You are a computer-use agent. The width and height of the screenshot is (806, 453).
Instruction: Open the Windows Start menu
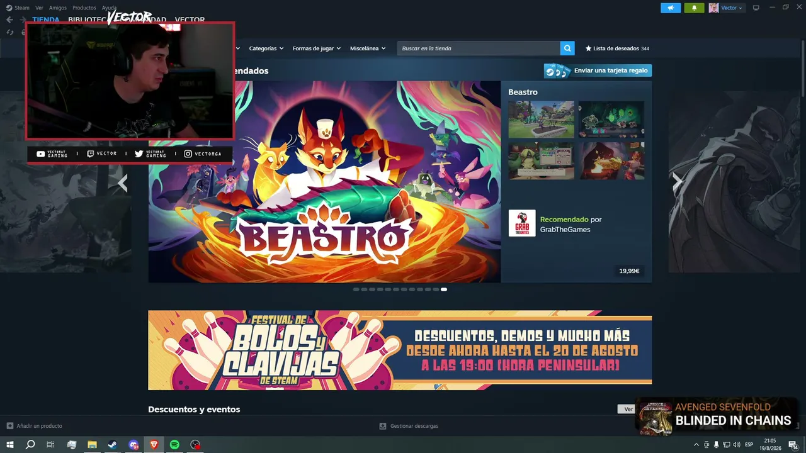(9, 445)
